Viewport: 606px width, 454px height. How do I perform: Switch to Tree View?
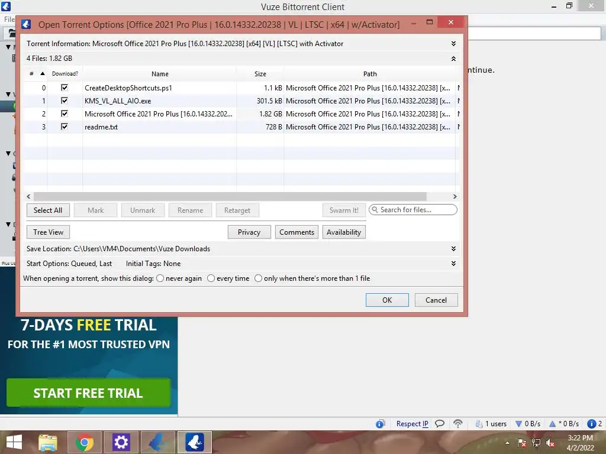(48, 232)
